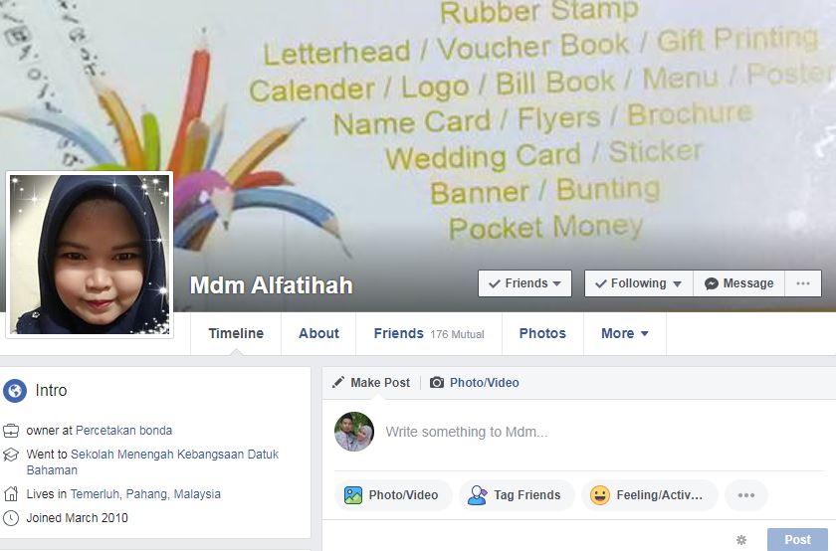
Task: Click the clock icon beside Joined March 2010
Action: coord(11,518)
